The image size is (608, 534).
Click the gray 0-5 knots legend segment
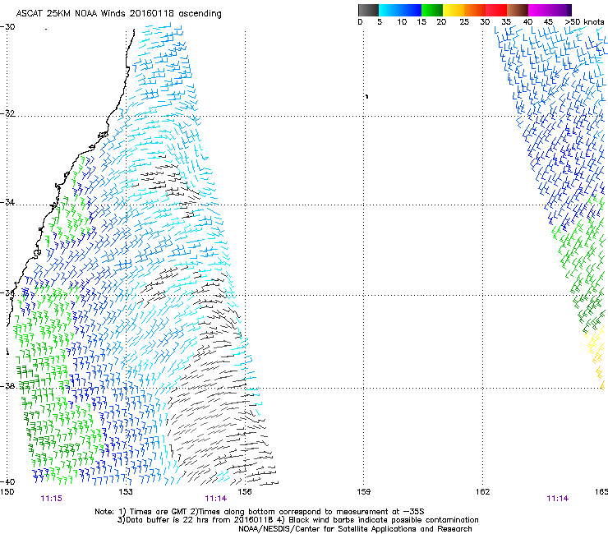(368, 10)
